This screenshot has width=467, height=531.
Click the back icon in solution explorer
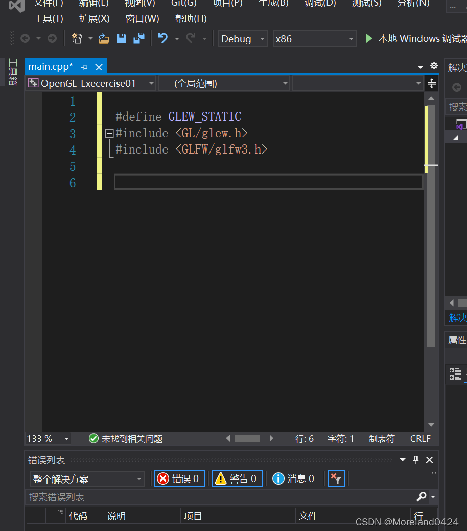click(x=457, y=87)
